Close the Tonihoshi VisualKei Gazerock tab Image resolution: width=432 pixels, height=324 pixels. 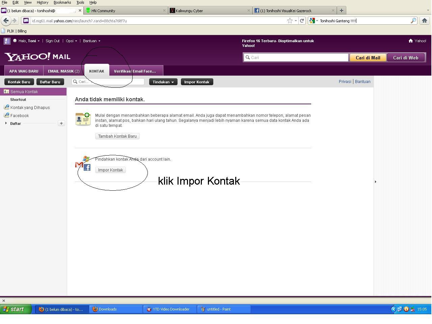[x=333, y=10]
